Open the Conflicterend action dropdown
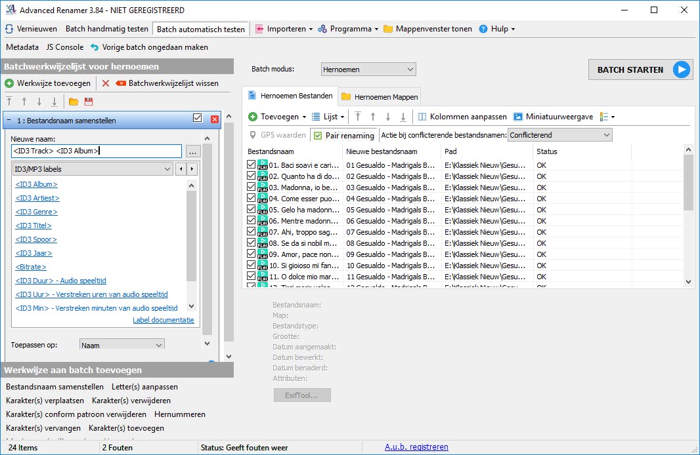Screen dimensions: 700x455 (x=559, y=135)
